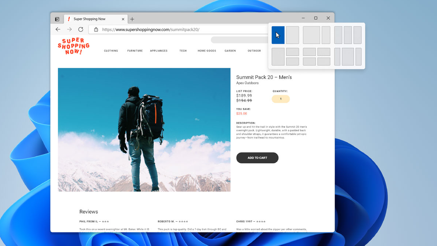Open the Outdoor category
Viewport: 437px width, 246px height.
tap(254, 51)
